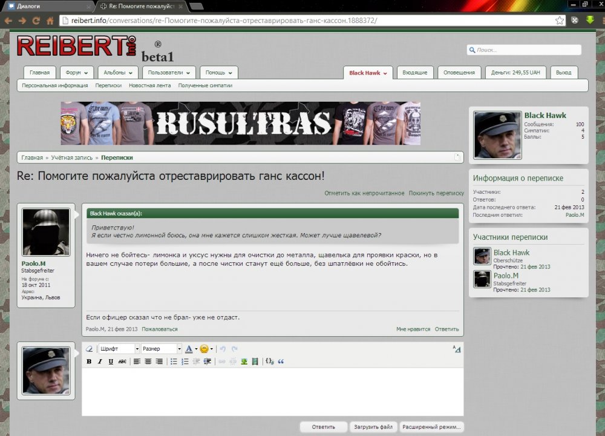Expand the Помощь menu
This screenshot has height=436, width=605.
tap(219, 73)
